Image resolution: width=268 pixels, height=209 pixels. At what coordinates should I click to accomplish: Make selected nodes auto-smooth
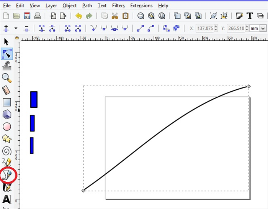(125, 28)
